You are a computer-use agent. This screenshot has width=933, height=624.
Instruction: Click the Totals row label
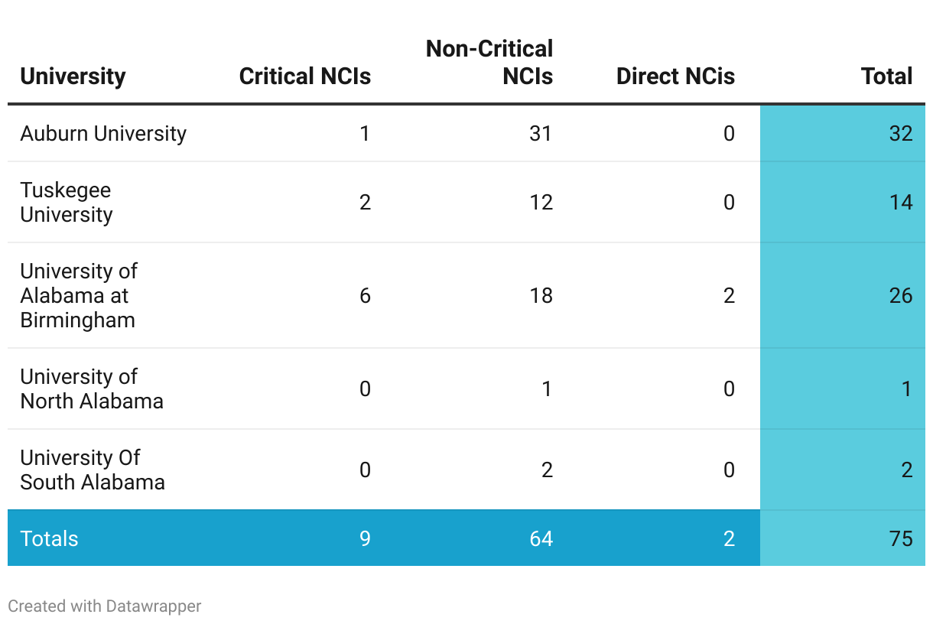[50, 538]
